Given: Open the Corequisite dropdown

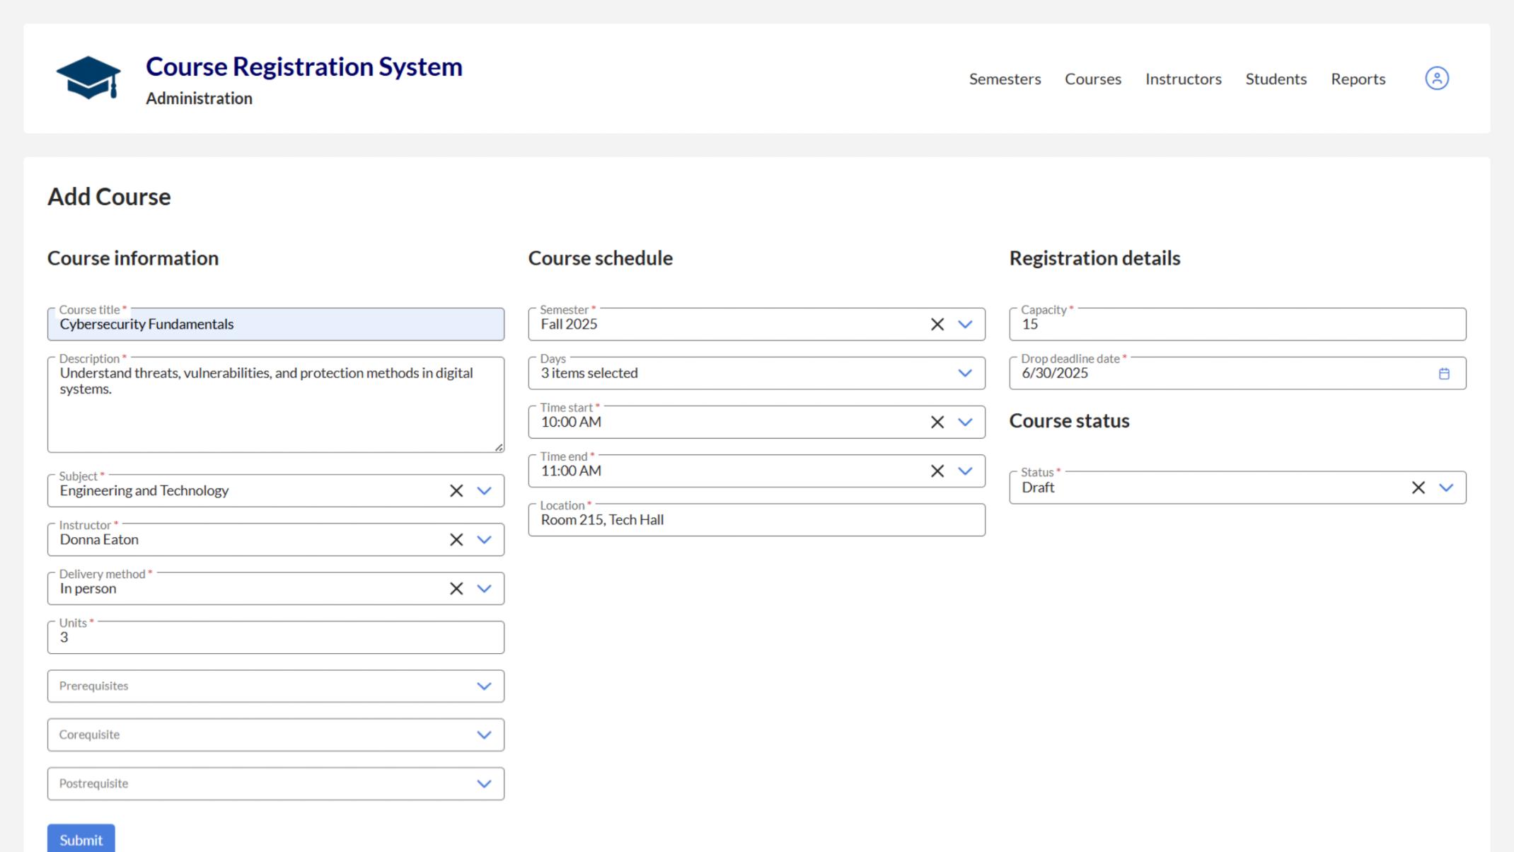Looking at the screenshot, I should pyautogui.click(x=276, y=735).
